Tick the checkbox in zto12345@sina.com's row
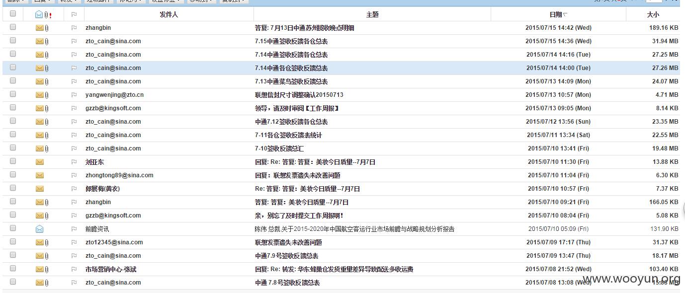The width and height of the screenshot is (685, 293). coord(13,242)
